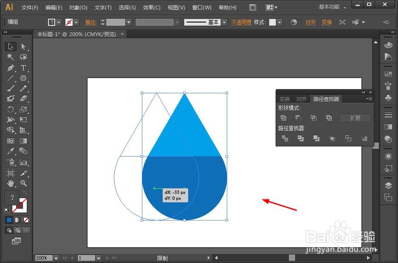
Task: Select the Pen tool
Action: (x=9, y=67)
